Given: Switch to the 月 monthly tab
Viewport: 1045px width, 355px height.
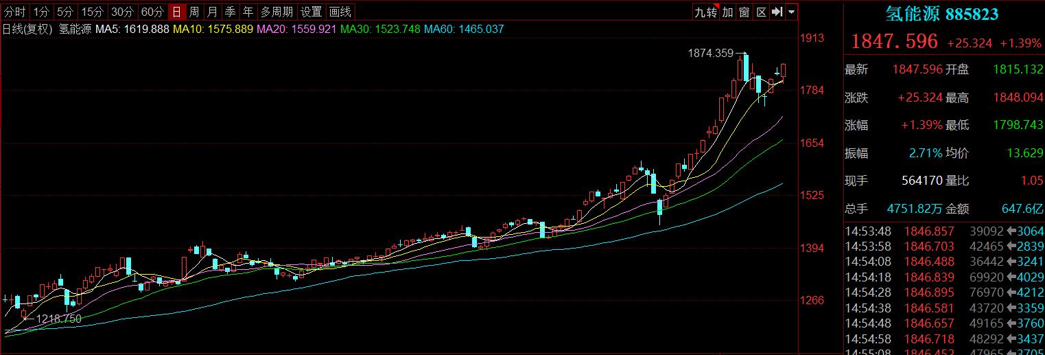Looking at the screenshot, I should (x=213, y=12).
